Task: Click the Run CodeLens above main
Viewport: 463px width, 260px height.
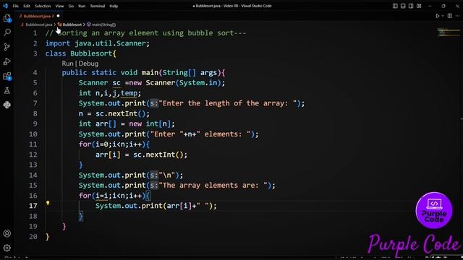Action: pos(67,64)
